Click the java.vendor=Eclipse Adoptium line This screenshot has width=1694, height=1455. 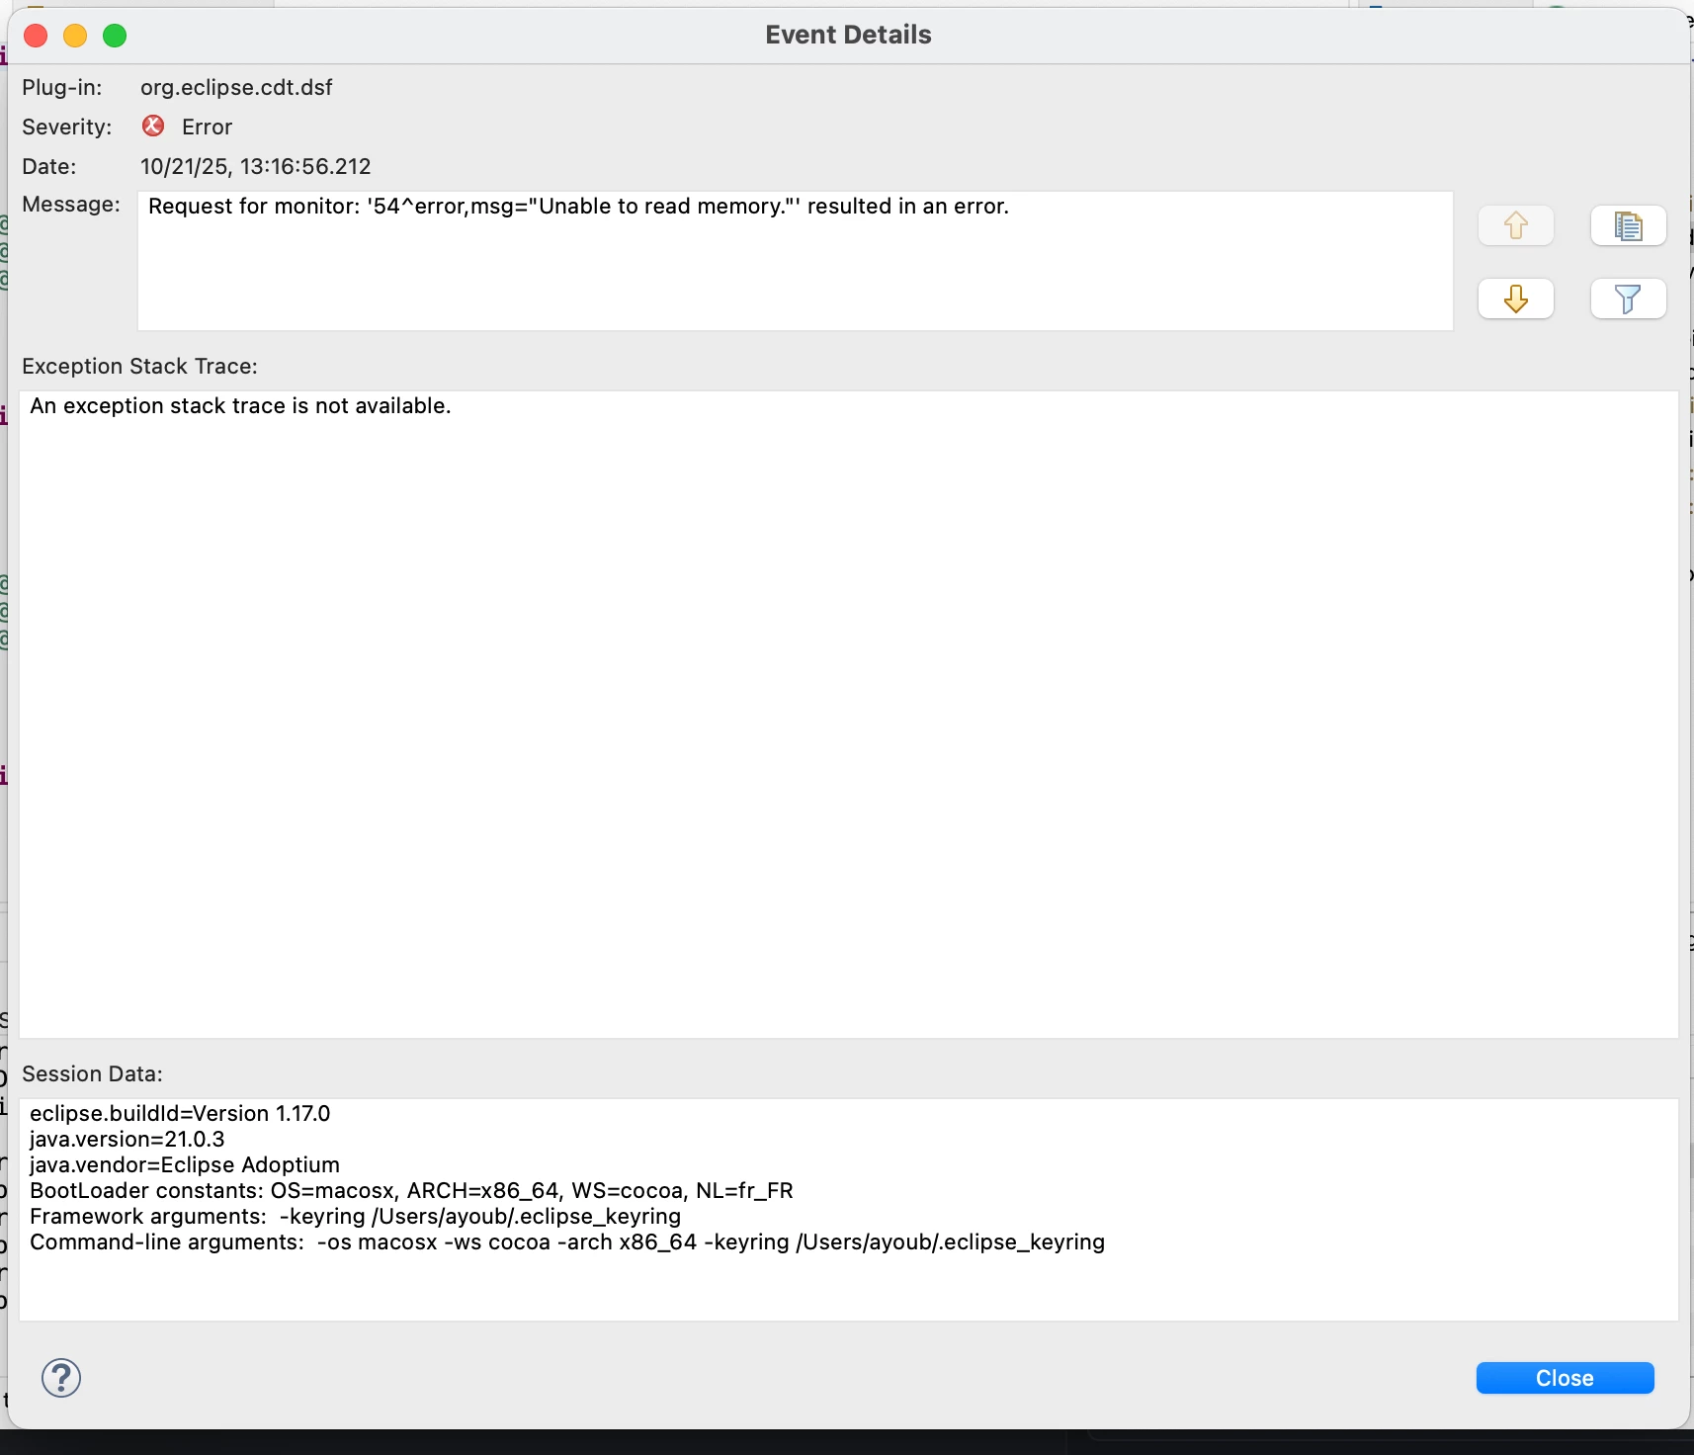click(185, 1164)
